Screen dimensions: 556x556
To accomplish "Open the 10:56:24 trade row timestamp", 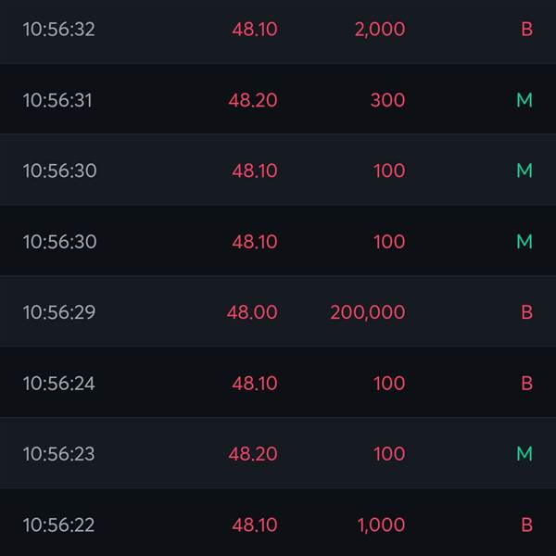I will [x=58, y=383].
